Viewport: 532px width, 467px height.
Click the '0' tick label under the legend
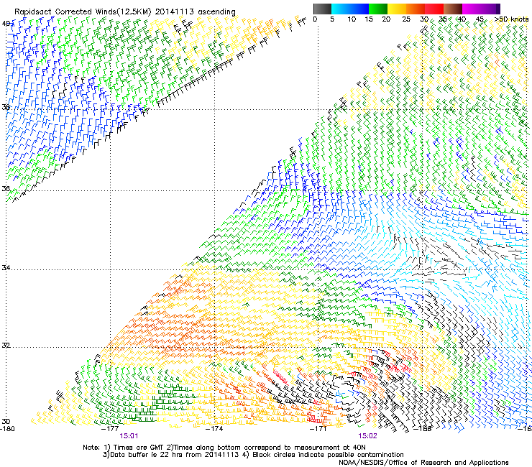pyautogui.click(x=315, y=19)
